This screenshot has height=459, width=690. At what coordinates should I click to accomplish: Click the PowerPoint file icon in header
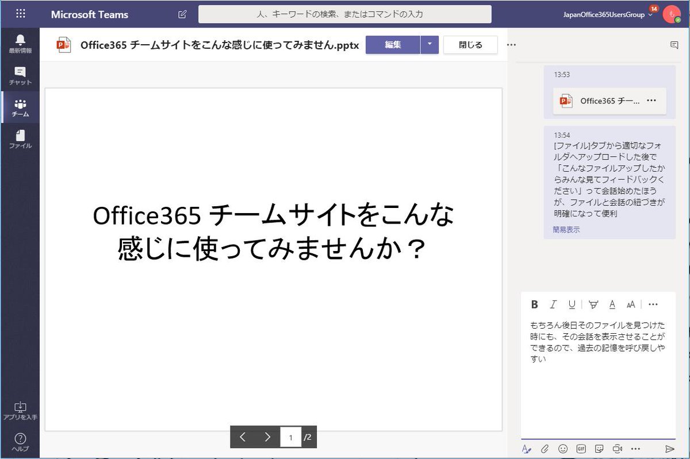tap(64, 45)
